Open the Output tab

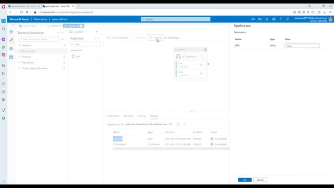pyautogui.click(x=154, y=116)
